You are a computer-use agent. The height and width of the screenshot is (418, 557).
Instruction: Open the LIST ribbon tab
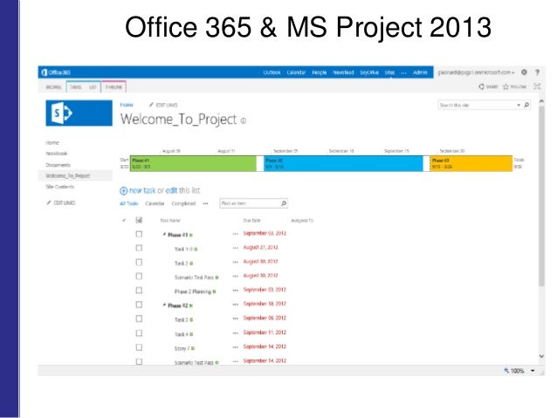coord(93,87)
